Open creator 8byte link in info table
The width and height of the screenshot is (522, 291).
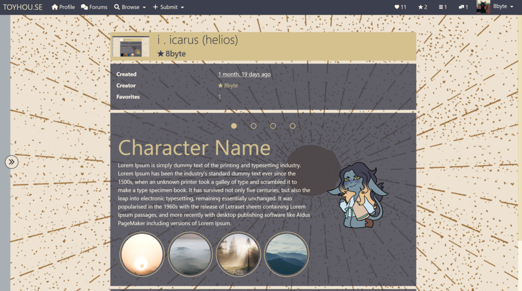point(228,86)
